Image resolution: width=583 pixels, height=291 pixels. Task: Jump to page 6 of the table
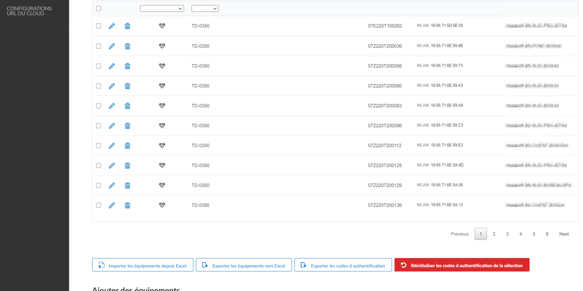click(x=547, y=234)
